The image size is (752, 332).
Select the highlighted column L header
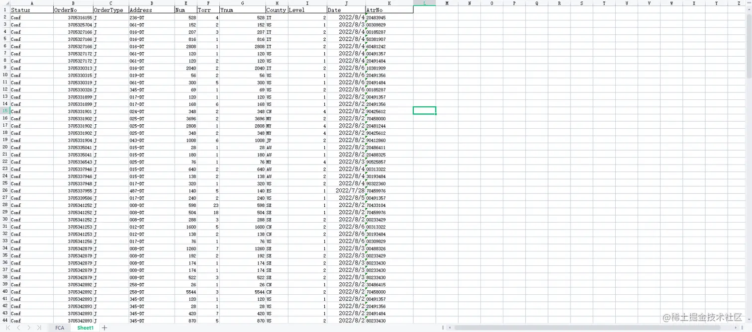[x=424, y=3]
